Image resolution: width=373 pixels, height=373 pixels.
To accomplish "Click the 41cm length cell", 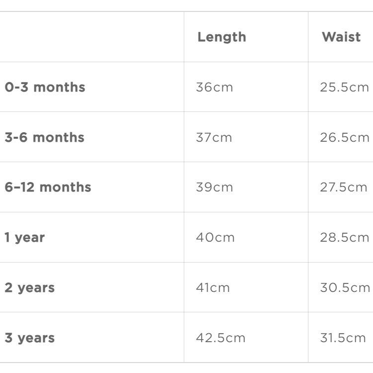I will click(214, 287).
